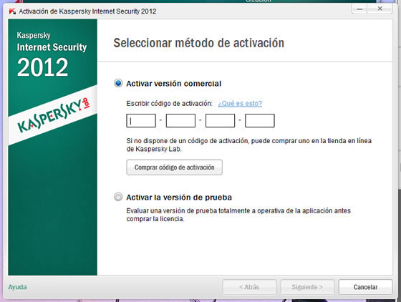Choose the 'Activar la versión de prueba' radio button

pos(118,197)
